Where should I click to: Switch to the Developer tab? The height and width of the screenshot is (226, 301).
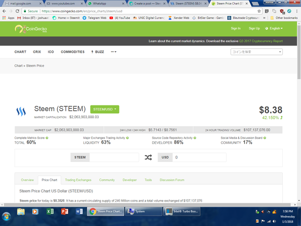pos(130,180)
